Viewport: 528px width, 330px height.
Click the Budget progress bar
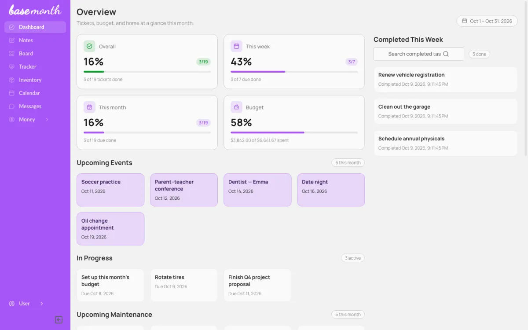coord(294,132)
